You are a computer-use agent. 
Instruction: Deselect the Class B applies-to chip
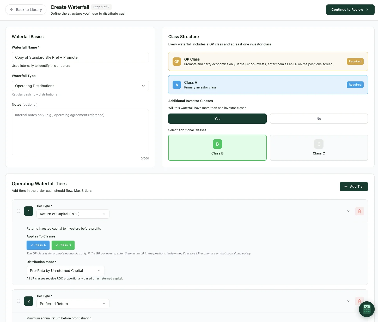(x=63, y=245)
